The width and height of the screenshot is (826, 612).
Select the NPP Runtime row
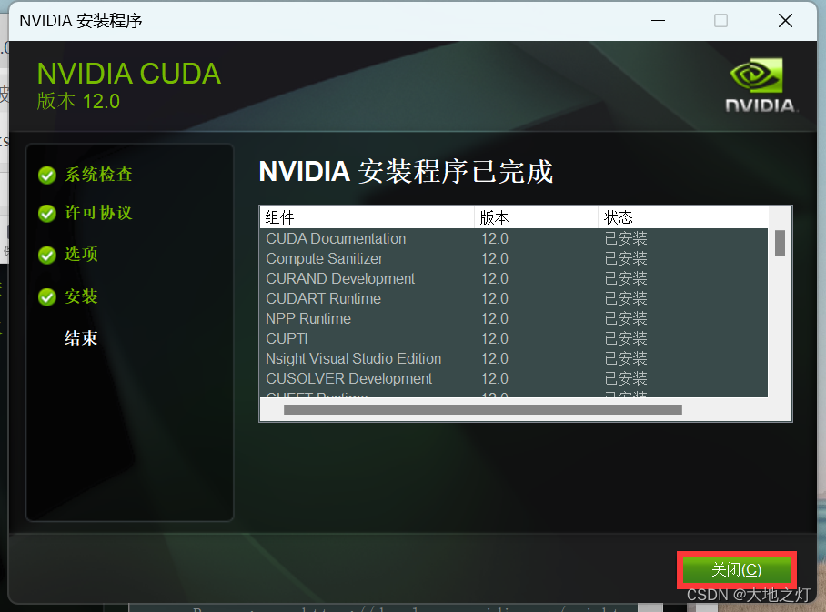tap(514, 318)
